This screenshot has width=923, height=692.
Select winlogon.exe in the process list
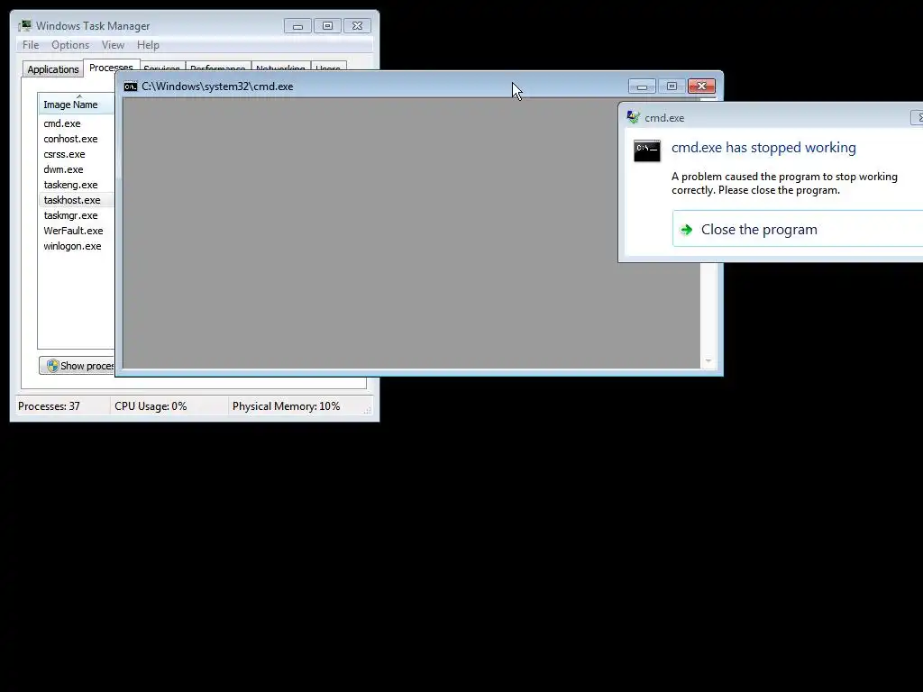click(x=72, y=246)
